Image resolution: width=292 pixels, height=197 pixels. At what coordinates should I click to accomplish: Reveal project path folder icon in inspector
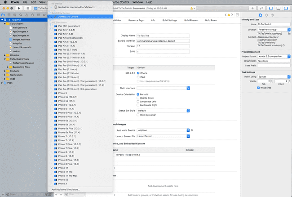point(289,34)
